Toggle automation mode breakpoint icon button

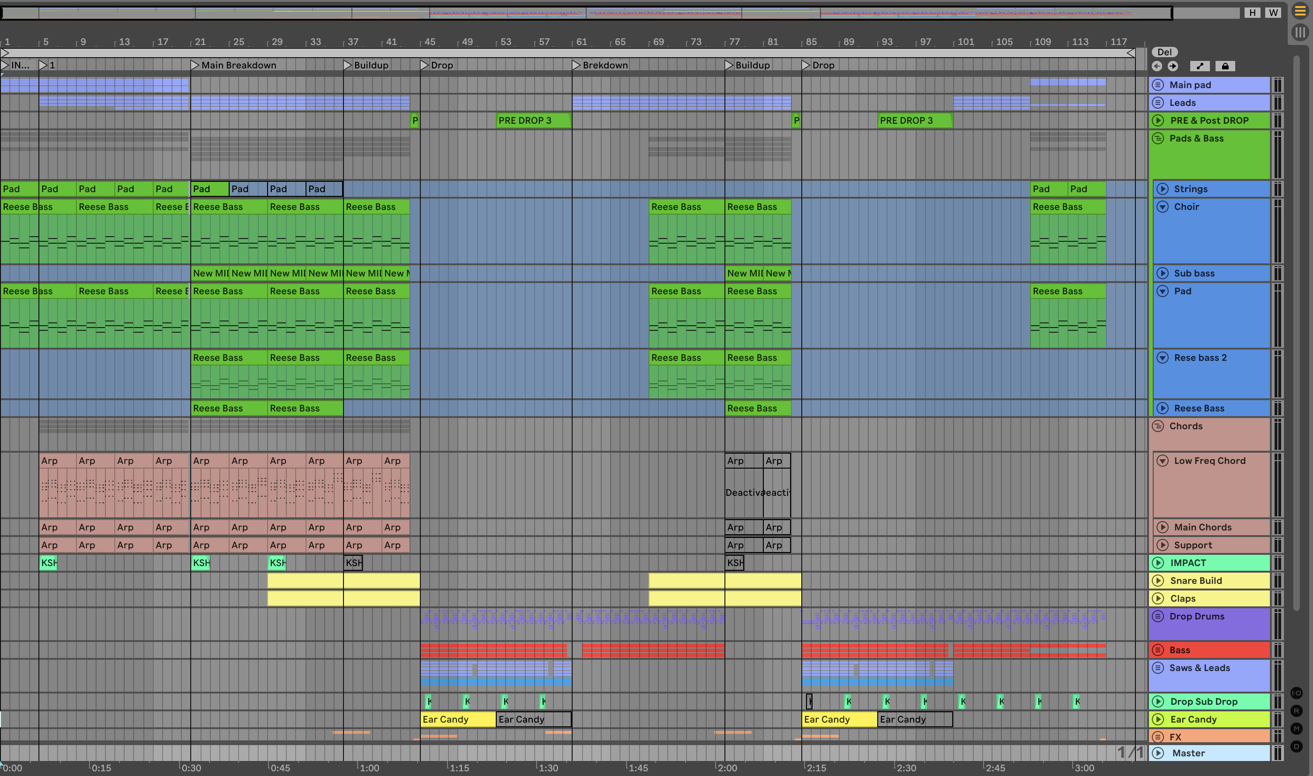point(1200,66)
